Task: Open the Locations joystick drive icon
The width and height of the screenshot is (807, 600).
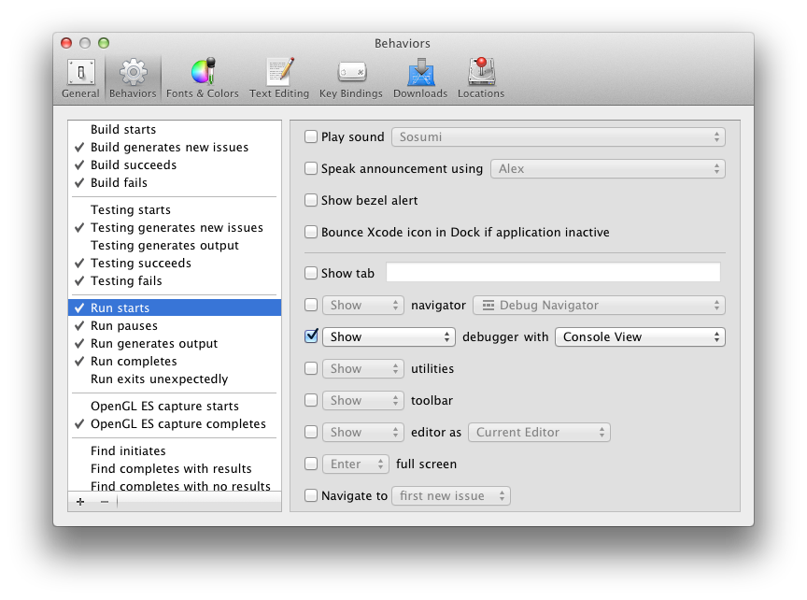Action: coord(481,72)
